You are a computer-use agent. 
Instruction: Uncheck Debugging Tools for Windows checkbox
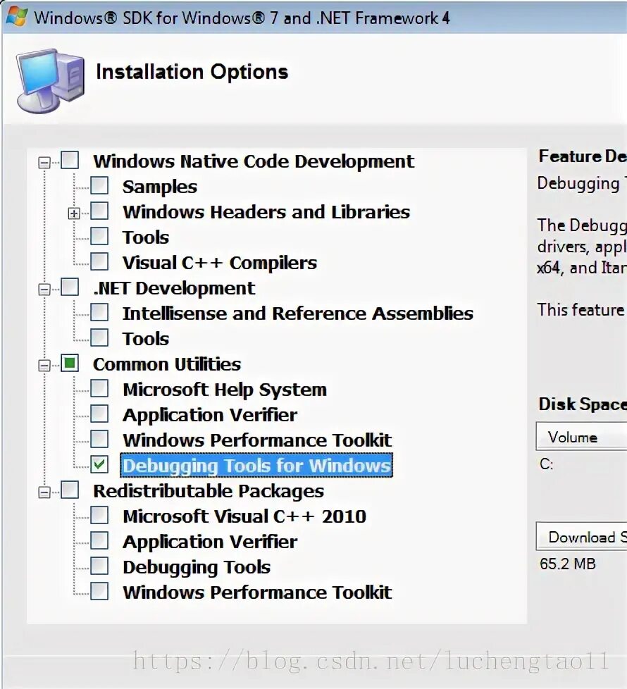click(99, 465)
